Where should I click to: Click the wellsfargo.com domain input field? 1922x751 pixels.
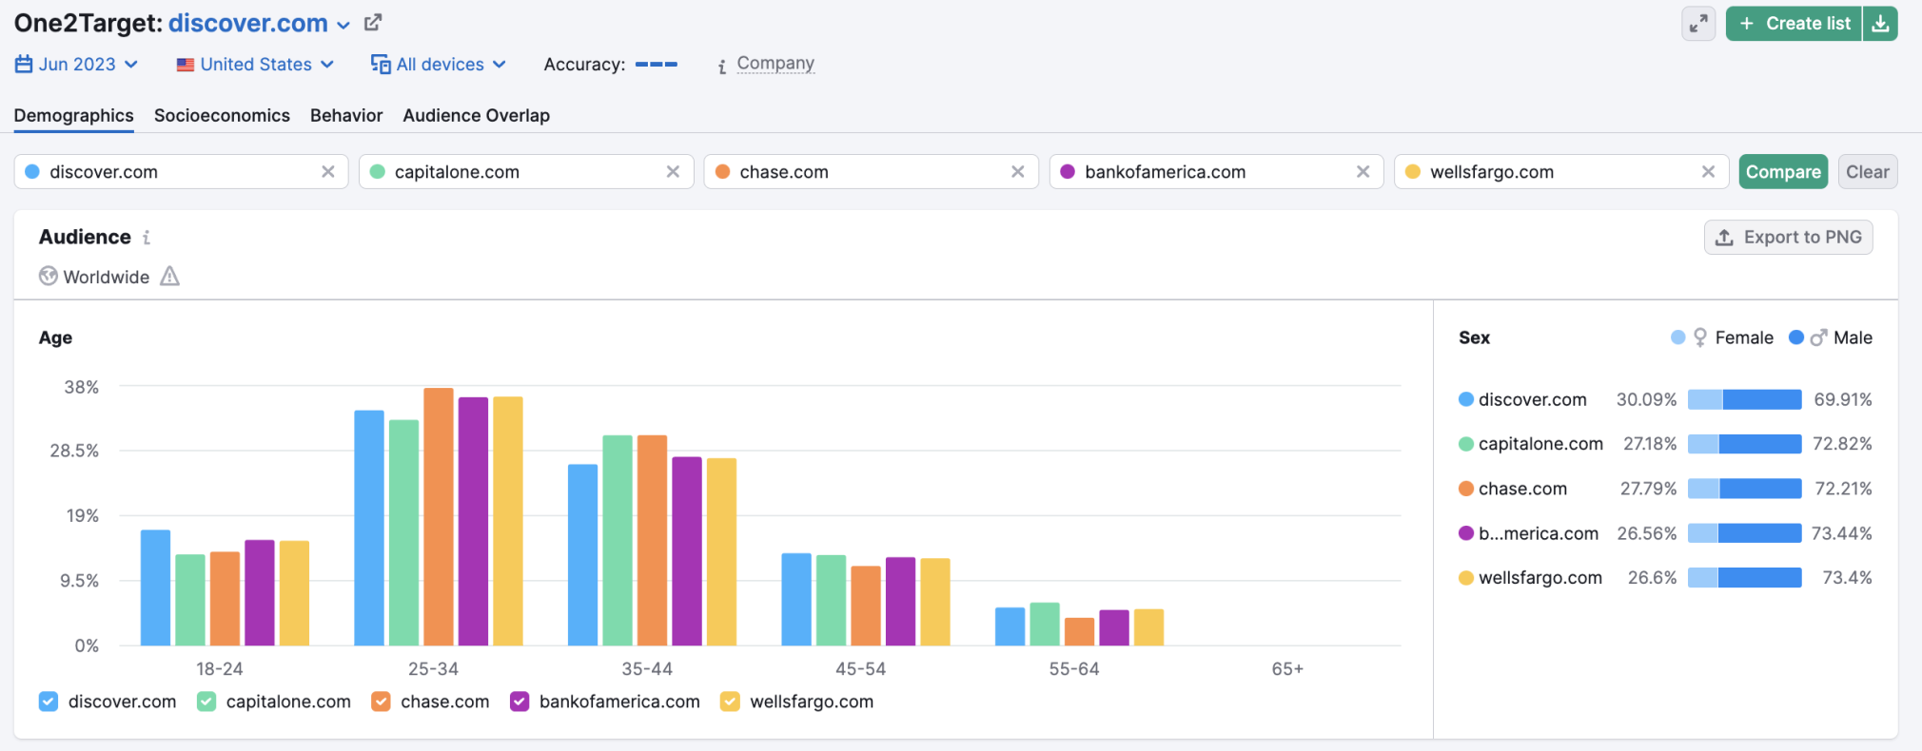click(1561, 172)
